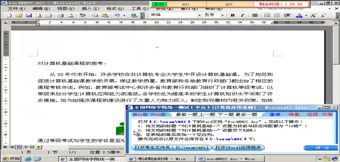This screenshot has width=340, height=162.
Task: Switch to Reading Layout view
Action: pos(32,147)
